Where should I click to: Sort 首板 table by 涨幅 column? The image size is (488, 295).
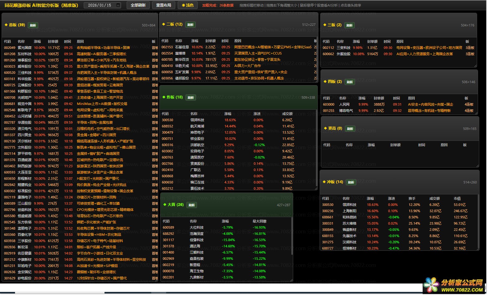click(37, 41)
